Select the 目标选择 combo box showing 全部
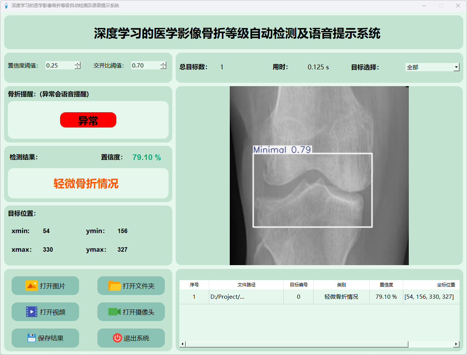Image resolution: width=467 pixels, height=355 pixels. coord(432,67)
